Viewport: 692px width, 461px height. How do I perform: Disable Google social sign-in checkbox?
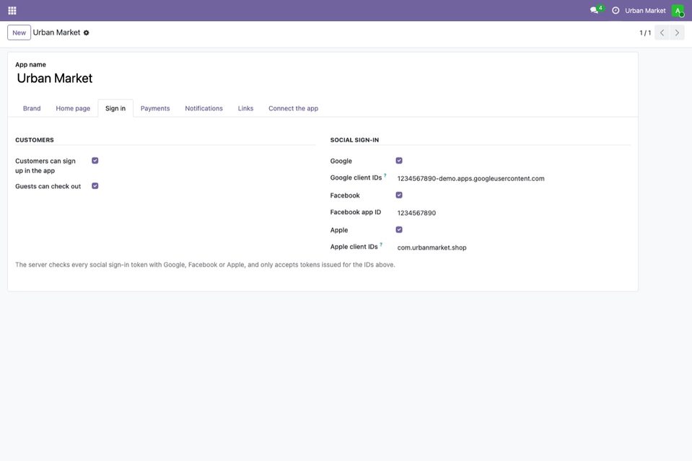pyautogui.click(x=399, y=161)
